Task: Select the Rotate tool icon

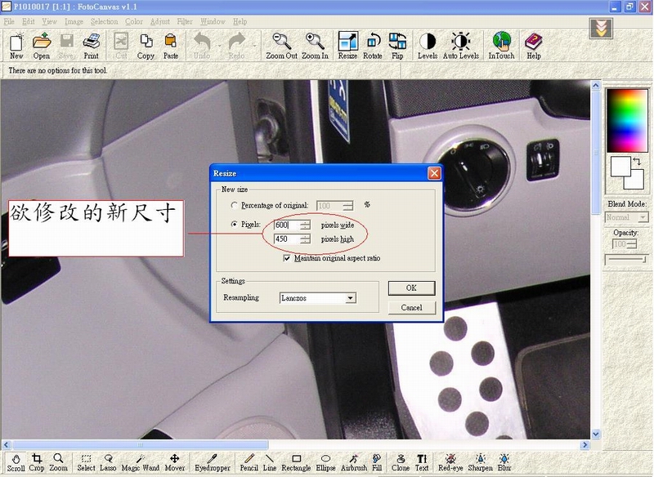Action: tap(373, 45)
